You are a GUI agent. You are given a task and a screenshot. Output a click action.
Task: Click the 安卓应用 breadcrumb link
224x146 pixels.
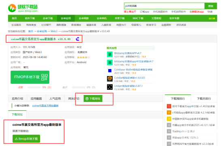42,31
